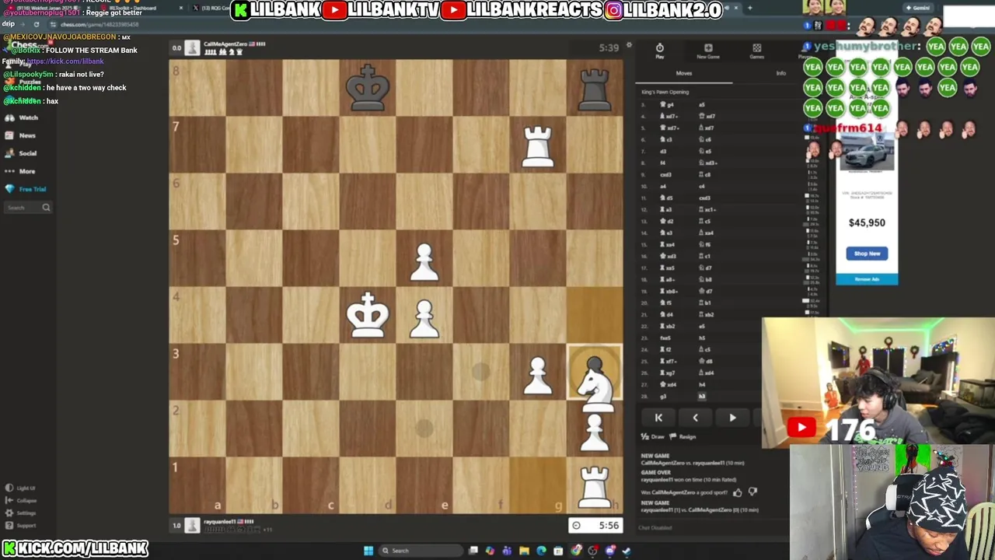Reload the browser page
Image resolution: width=995 pixels, height=560 pixels.
coord(36,24)
